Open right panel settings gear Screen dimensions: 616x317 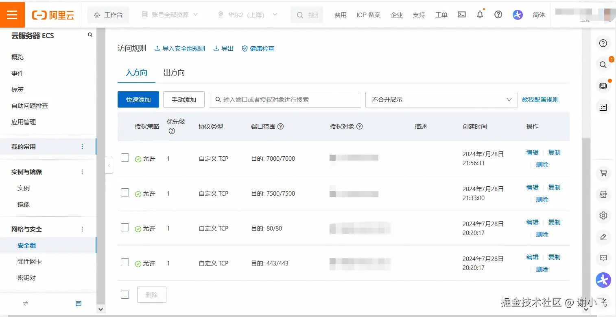pos(603,216)
